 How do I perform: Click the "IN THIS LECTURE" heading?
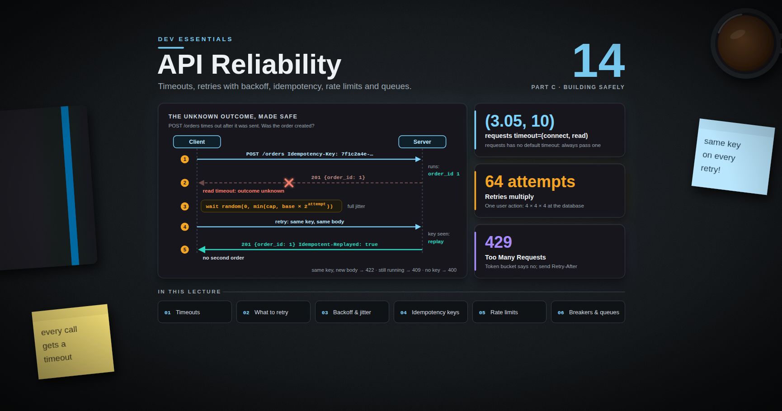point(189,292)
